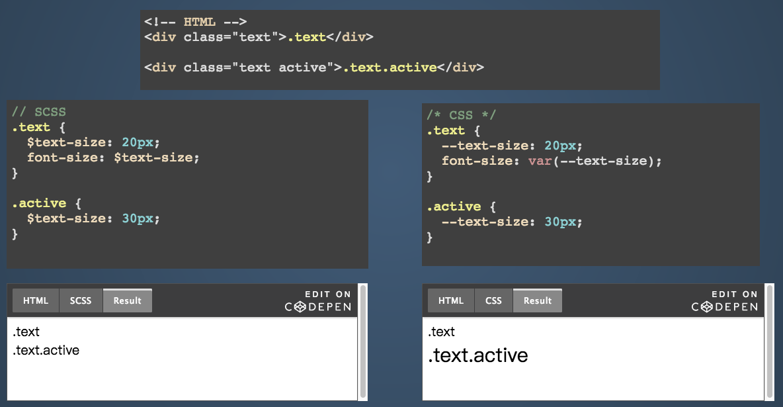Click the '.text' output in the SCSS result

pos(26,332)
